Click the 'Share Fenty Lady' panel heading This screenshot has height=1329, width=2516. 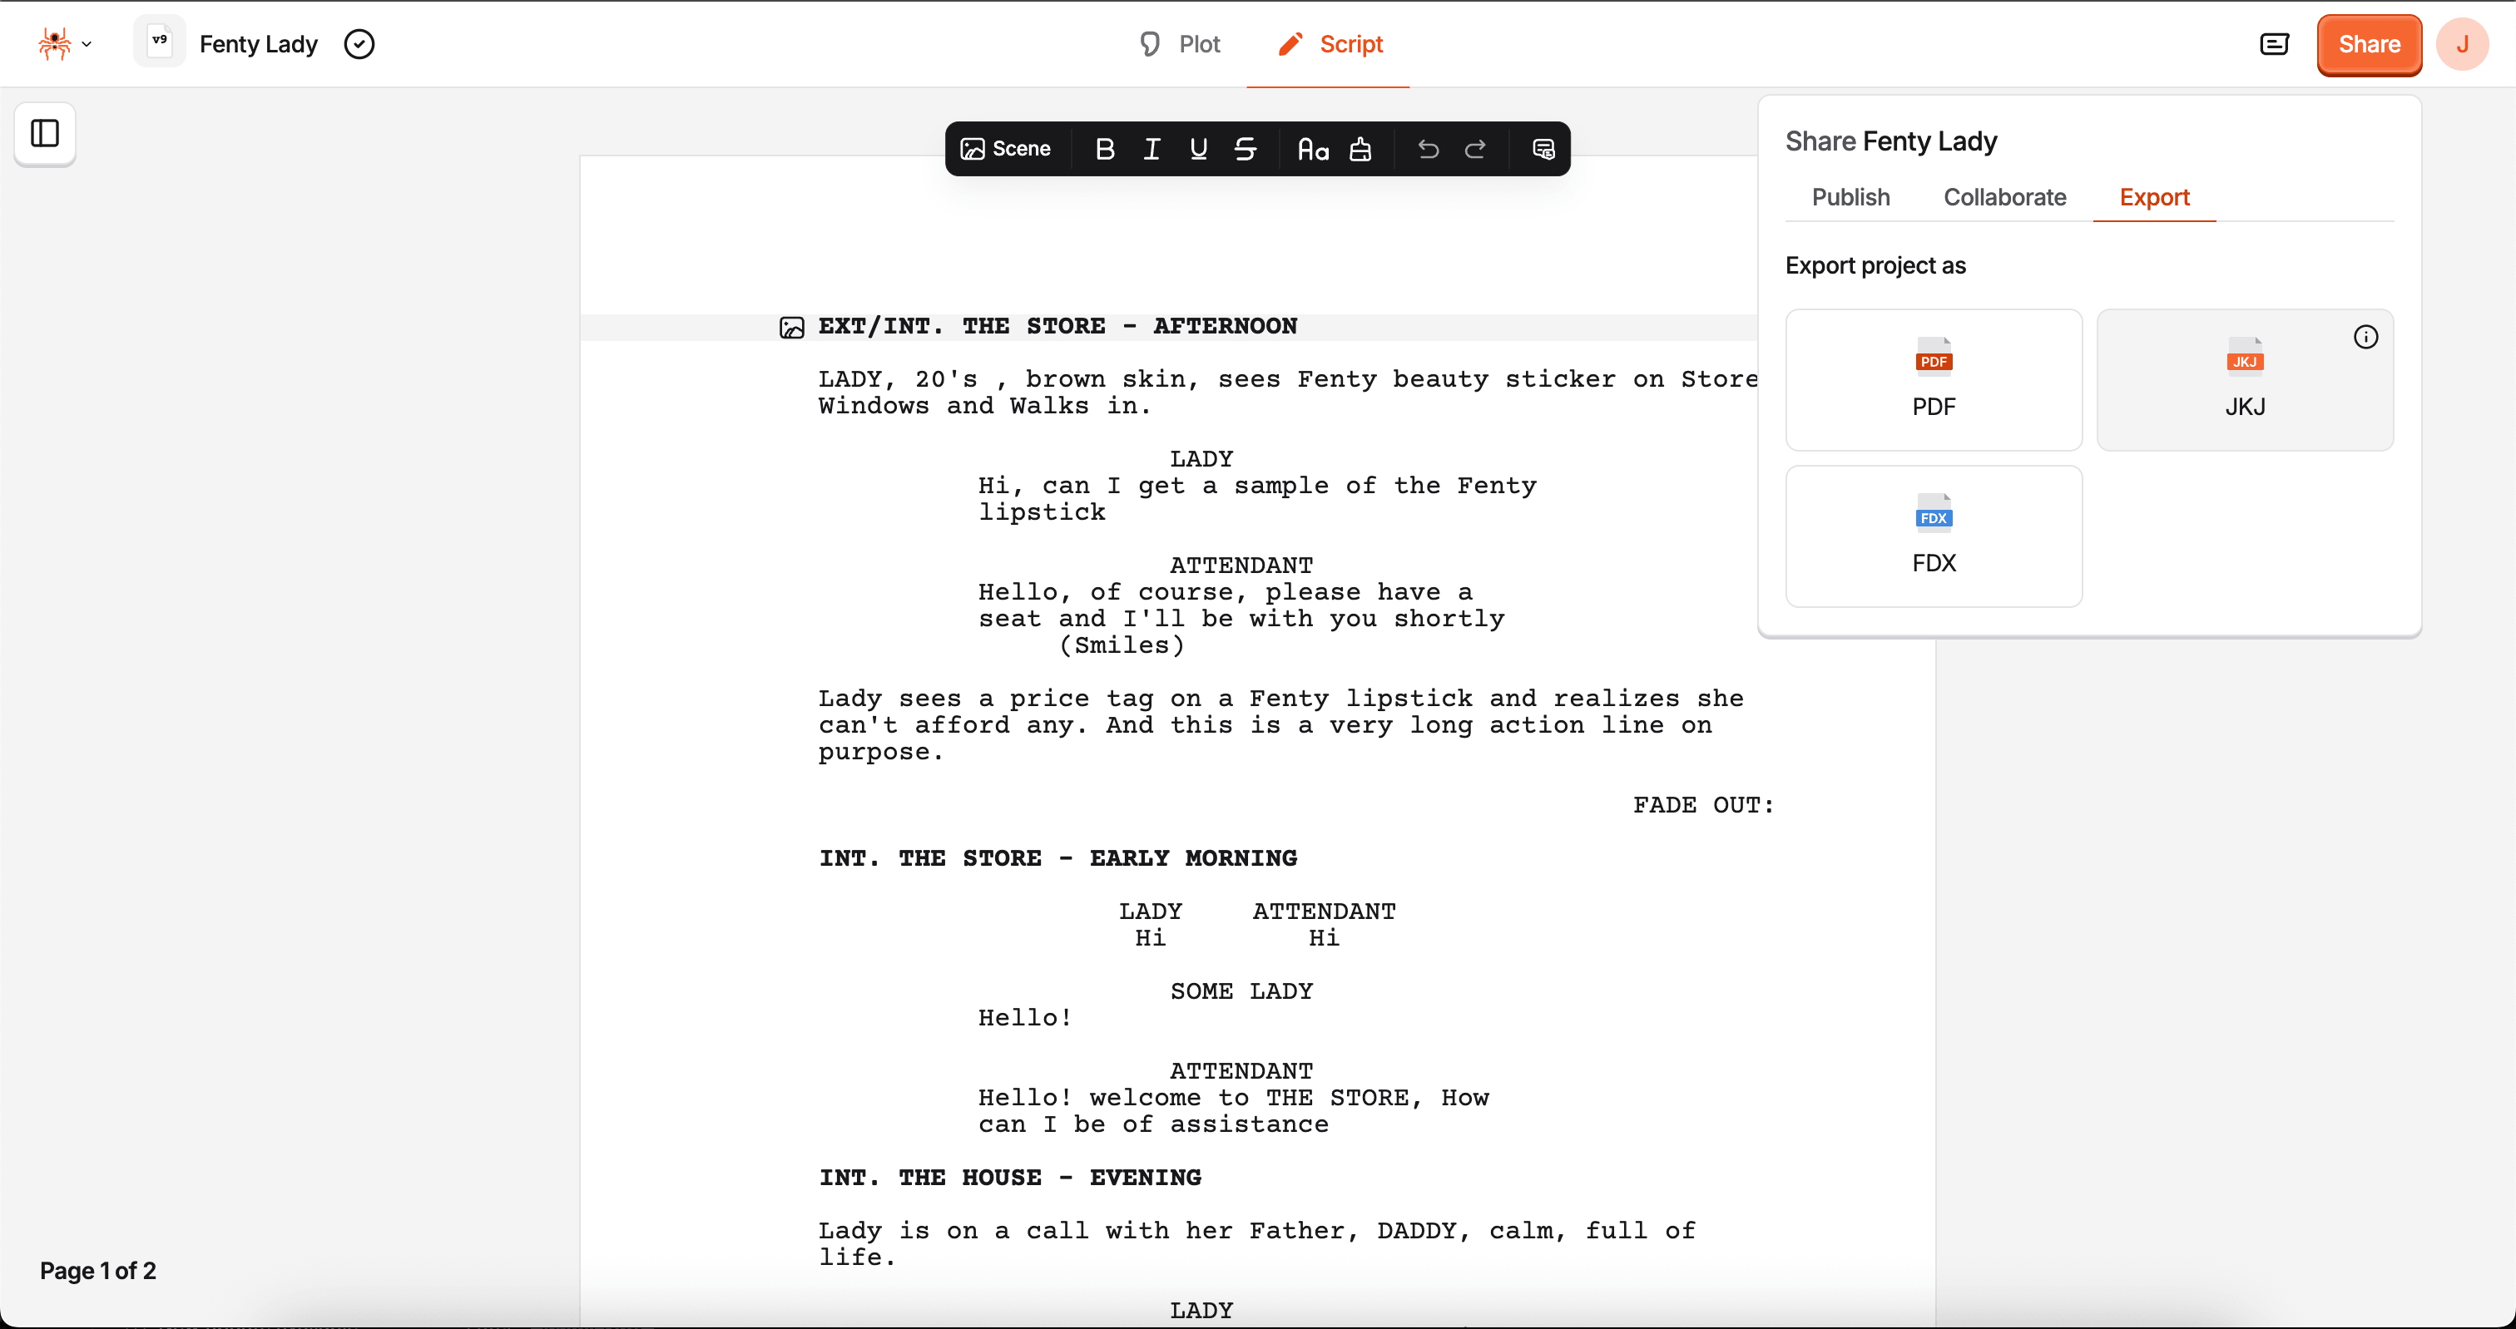tap(1891, 141)
